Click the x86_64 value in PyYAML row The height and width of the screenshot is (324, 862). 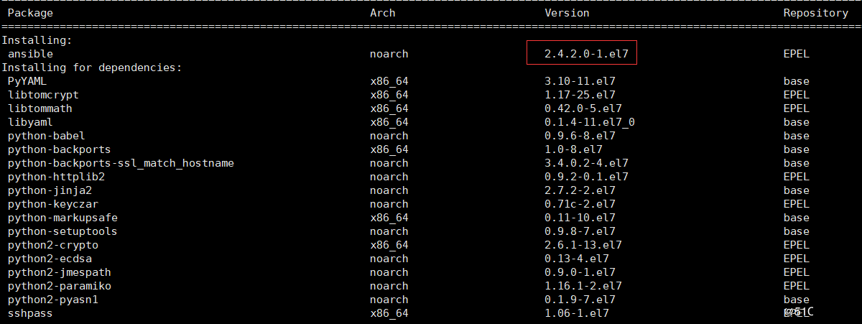pyautogui.click(x=389, y=81)
